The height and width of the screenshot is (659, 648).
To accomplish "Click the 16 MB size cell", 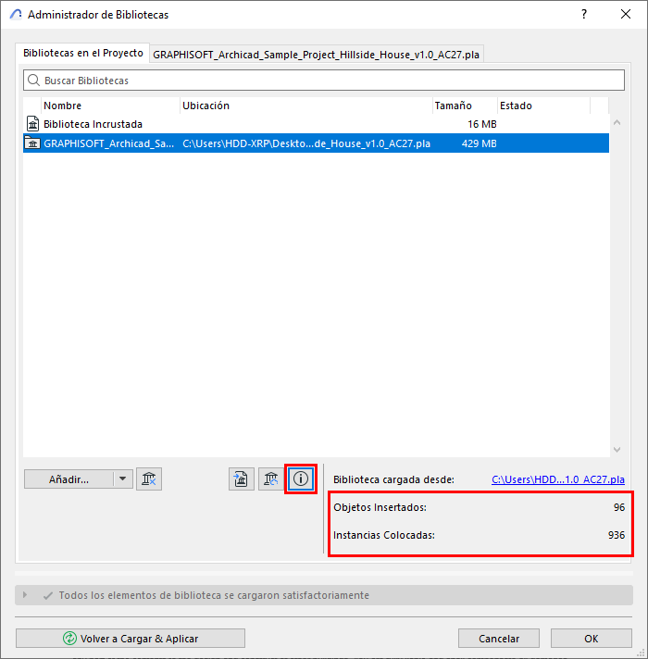I will [482, 124].
